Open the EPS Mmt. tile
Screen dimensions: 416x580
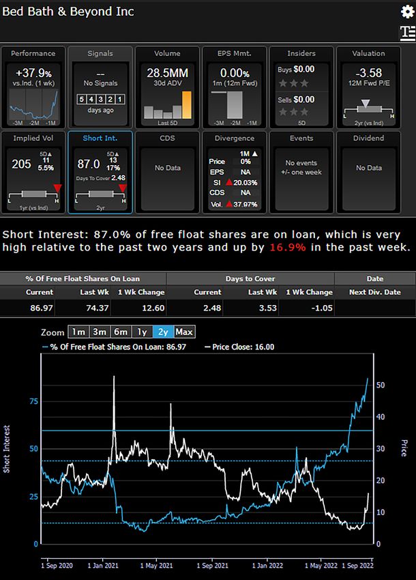tap(235, 87)
